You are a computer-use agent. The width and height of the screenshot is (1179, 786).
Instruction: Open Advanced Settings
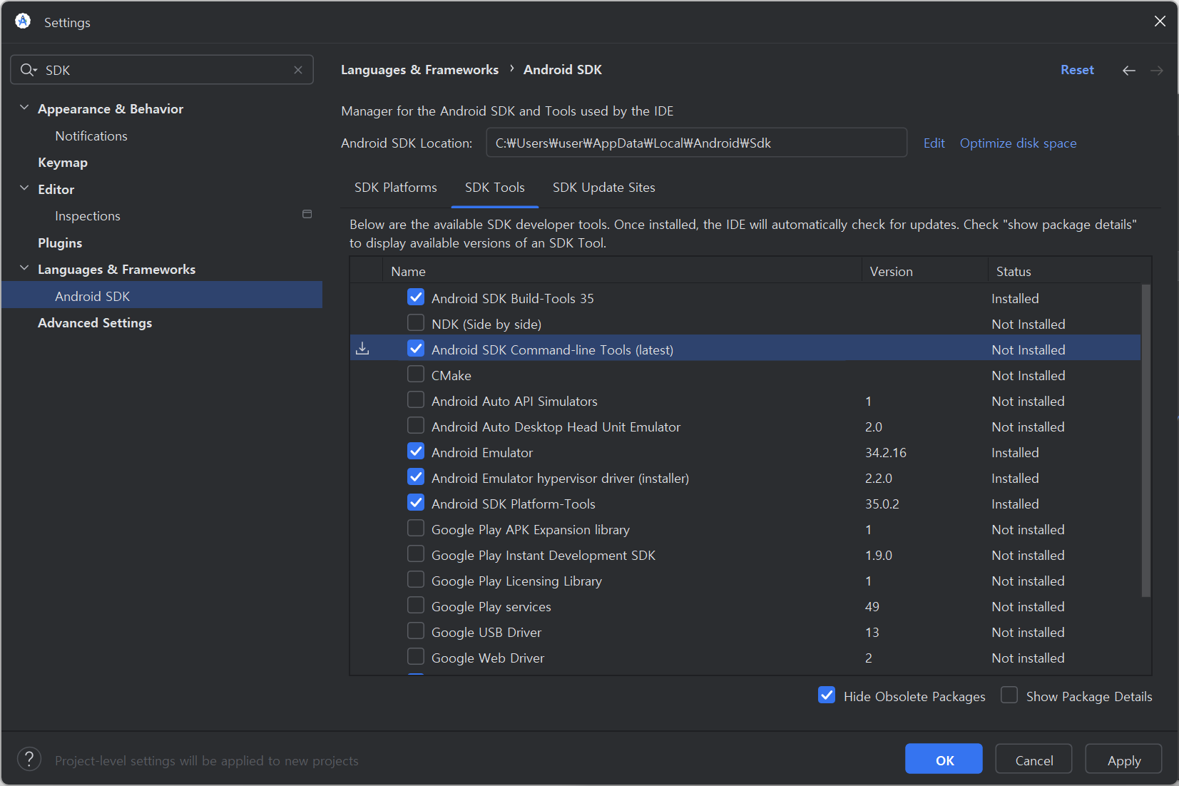[x=95, y=323]
